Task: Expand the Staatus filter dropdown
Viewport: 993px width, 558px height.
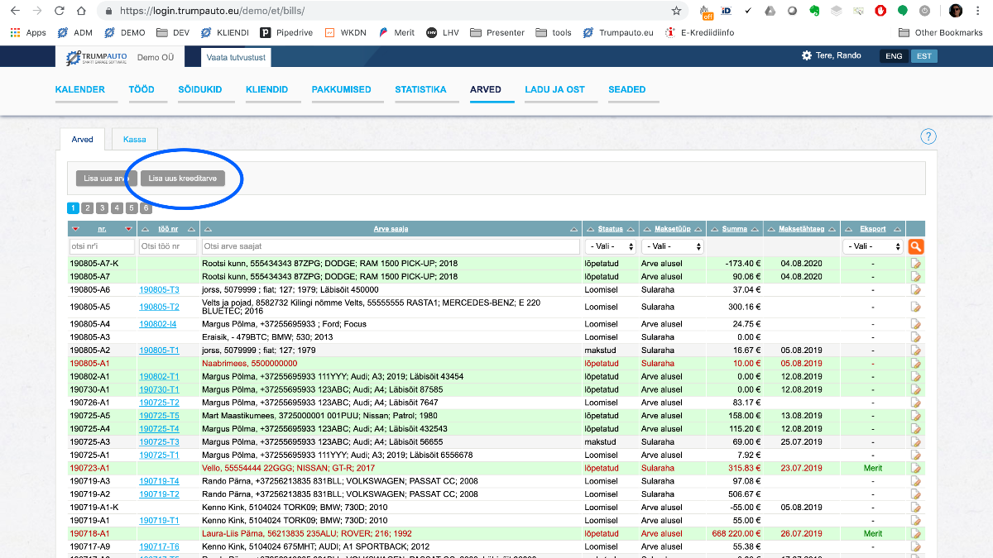Action: point(610,246)
